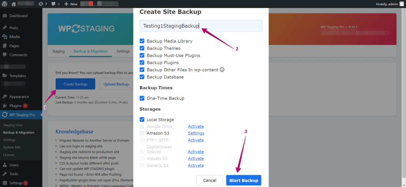Viewport: 406px width, 187px height.
Task: Switch to the Staging tab
Action: (x=58, y=51)
